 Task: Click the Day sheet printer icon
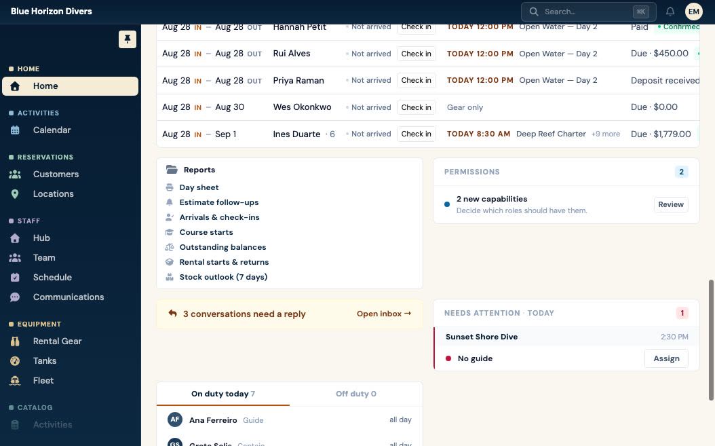(x=170, y=187)
